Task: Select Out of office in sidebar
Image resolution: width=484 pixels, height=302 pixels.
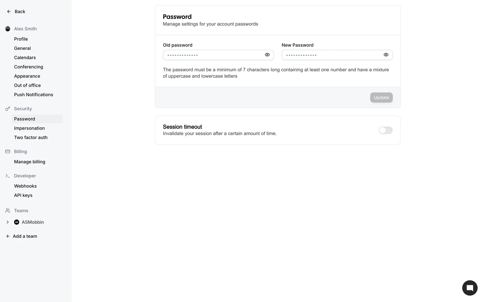Action: click(27, 85)
